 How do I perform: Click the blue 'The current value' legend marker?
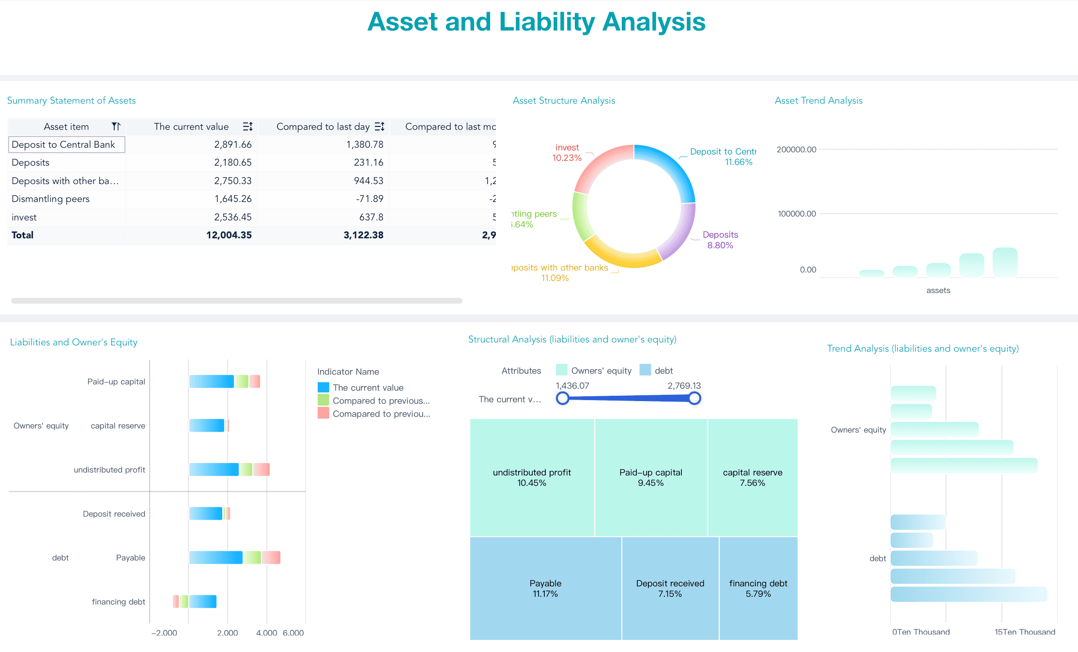pyautogui.click(x=323, y=388)
